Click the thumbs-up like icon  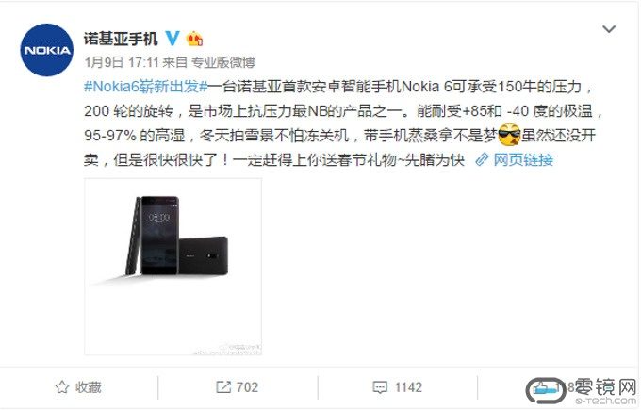click(542, 387)
